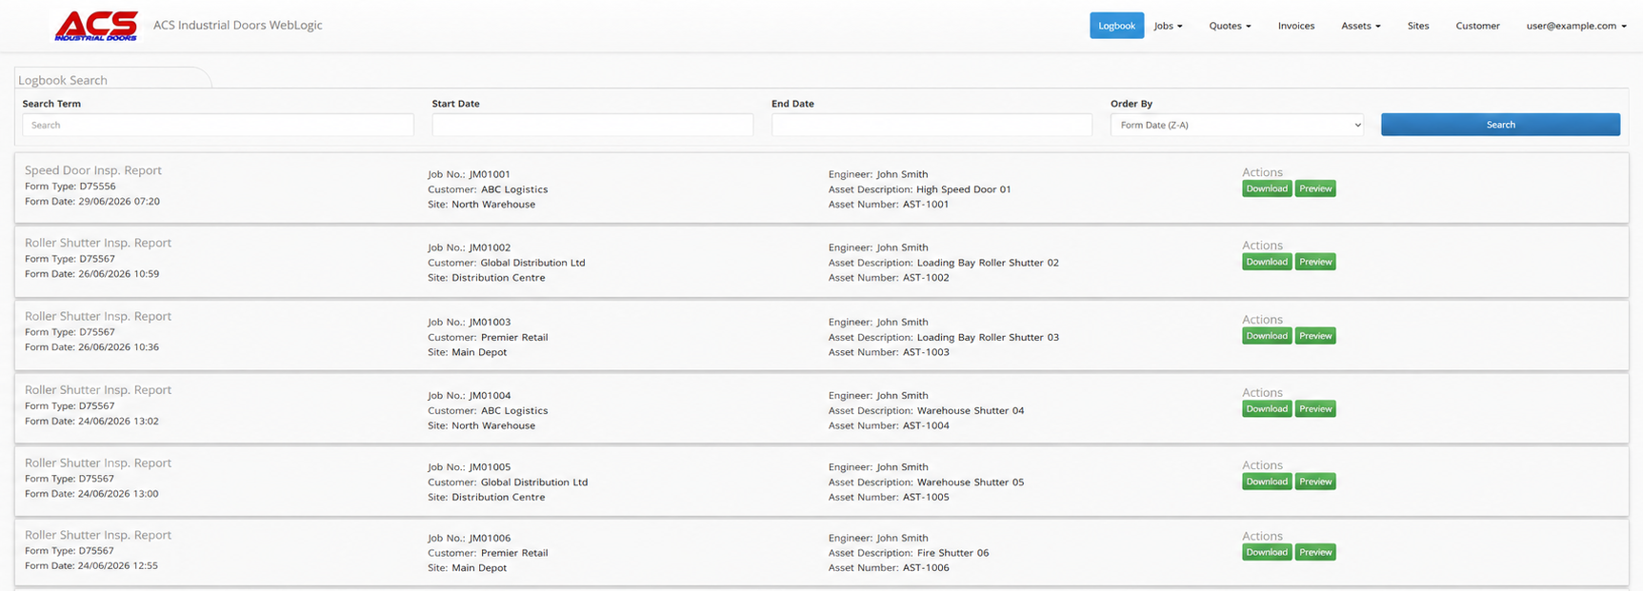This screenshot has height=591, width=1643.
Task: Open the Sites page
Action: (x=1418, y=26)
